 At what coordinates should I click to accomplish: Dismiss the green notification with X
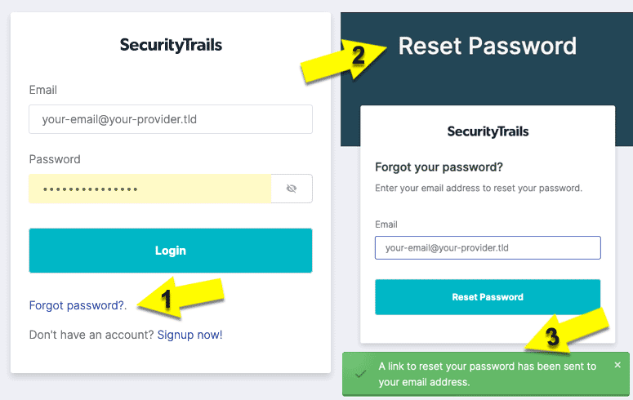617,365
